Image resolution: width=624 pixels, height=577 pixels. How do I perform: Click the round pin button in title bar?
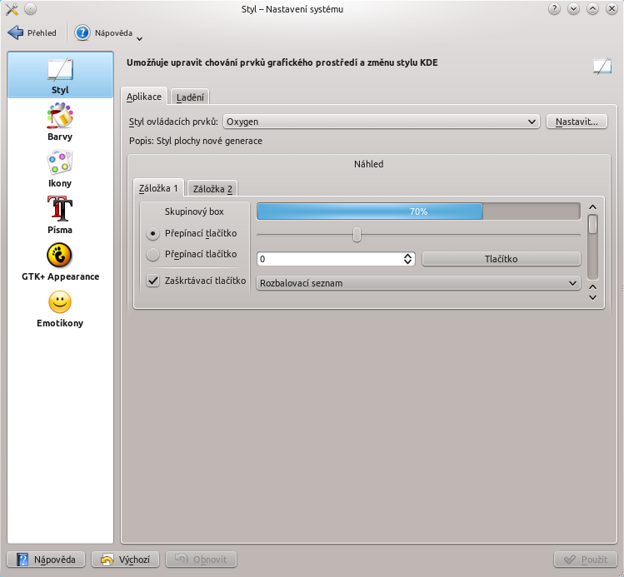click(30, 9)
